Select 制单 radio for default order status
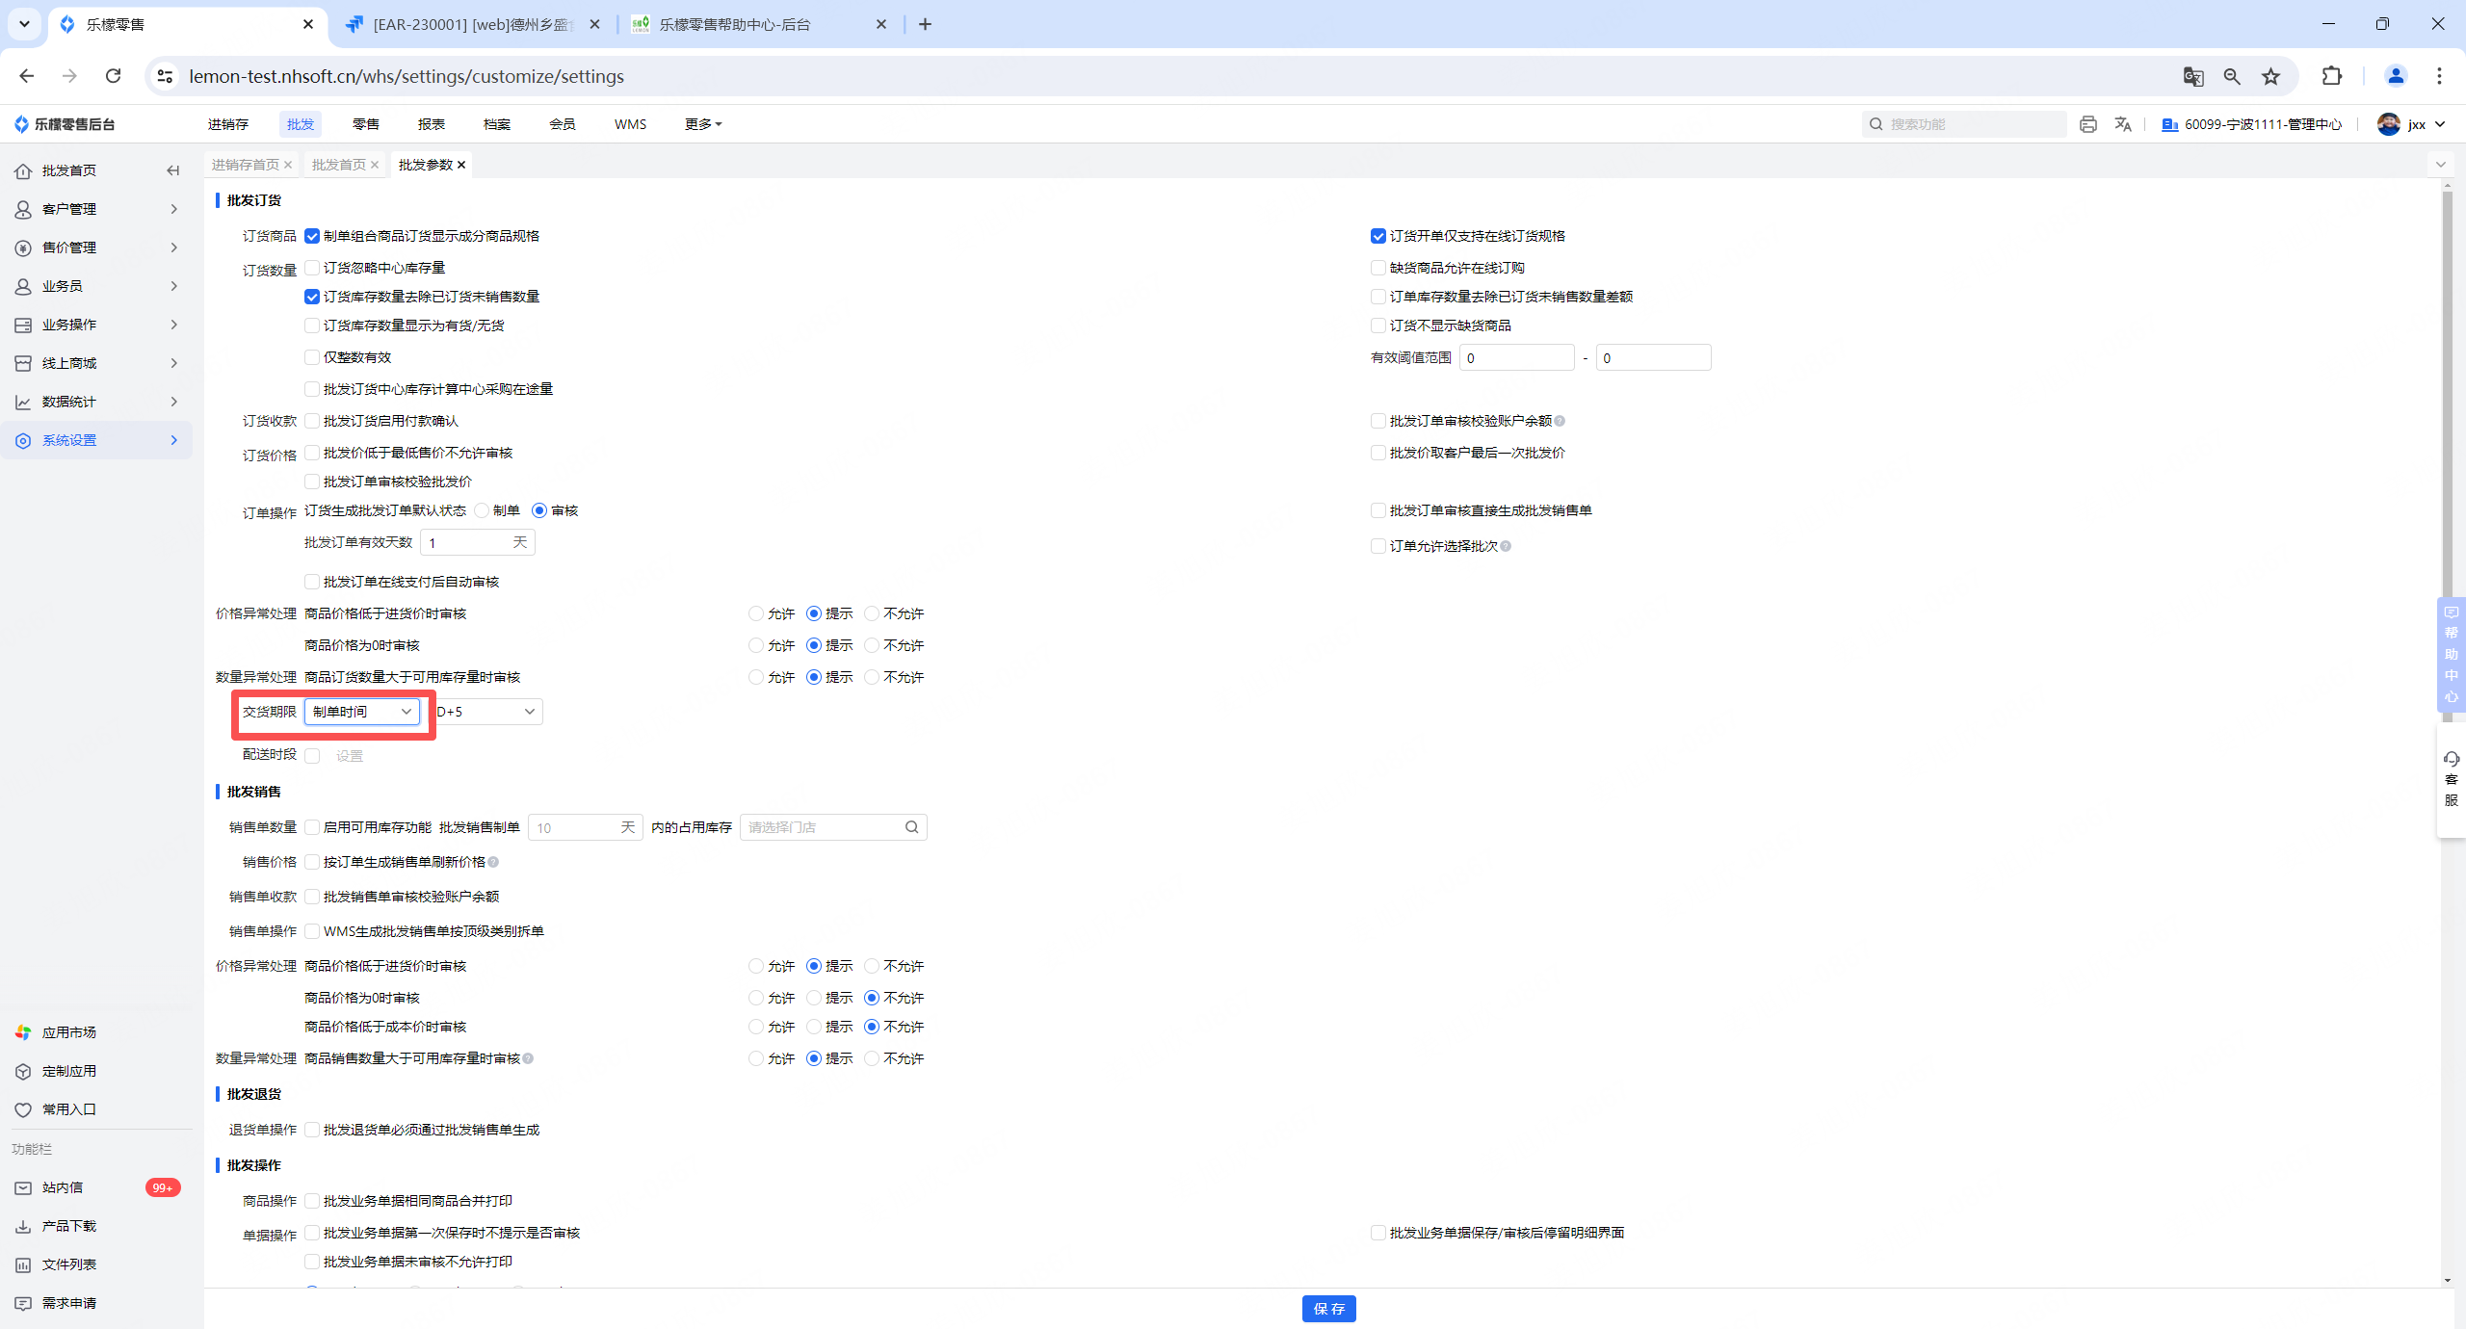 [x=482, y=510]
